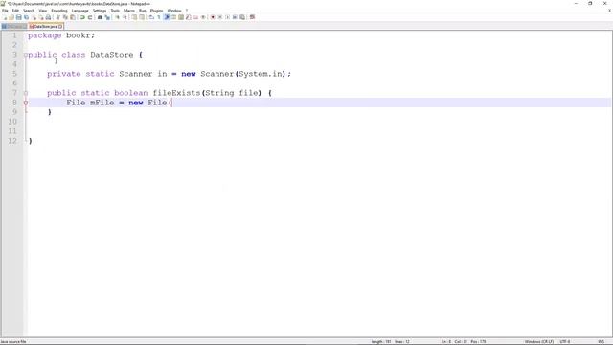
Task: Click the Print toolbar icon
Action: (x=48, y=17)
